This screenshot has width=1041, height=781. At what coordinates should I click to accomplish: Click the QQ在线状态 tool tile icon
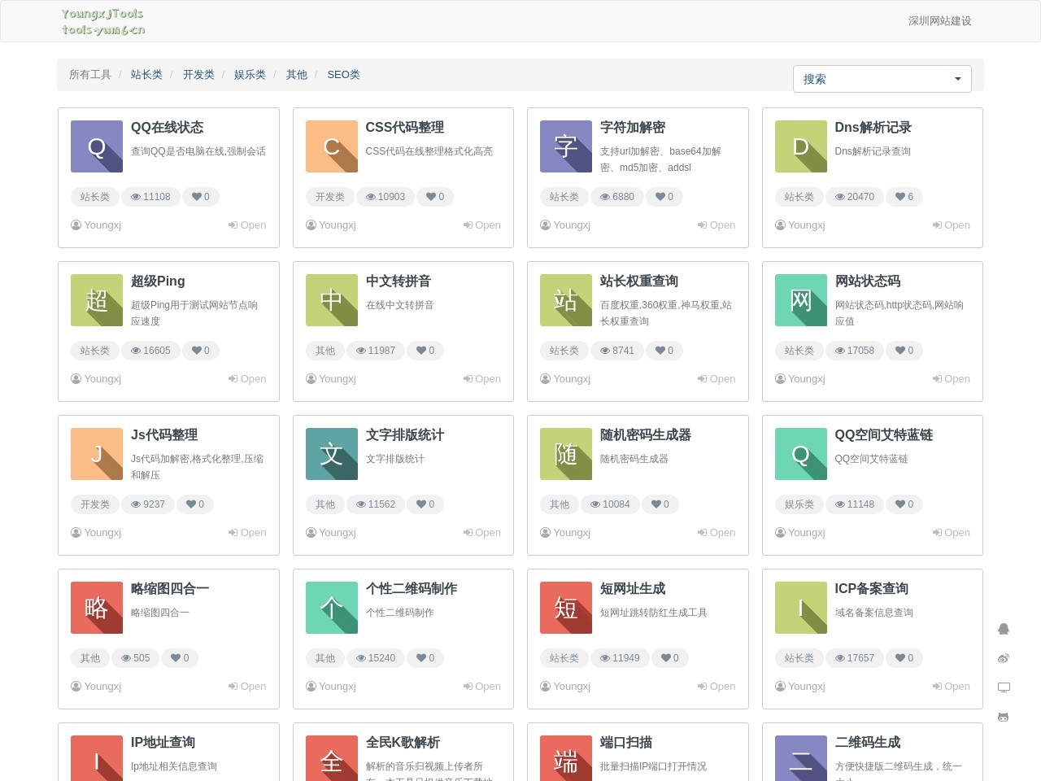pyautogui.click(x=97, y=146)
